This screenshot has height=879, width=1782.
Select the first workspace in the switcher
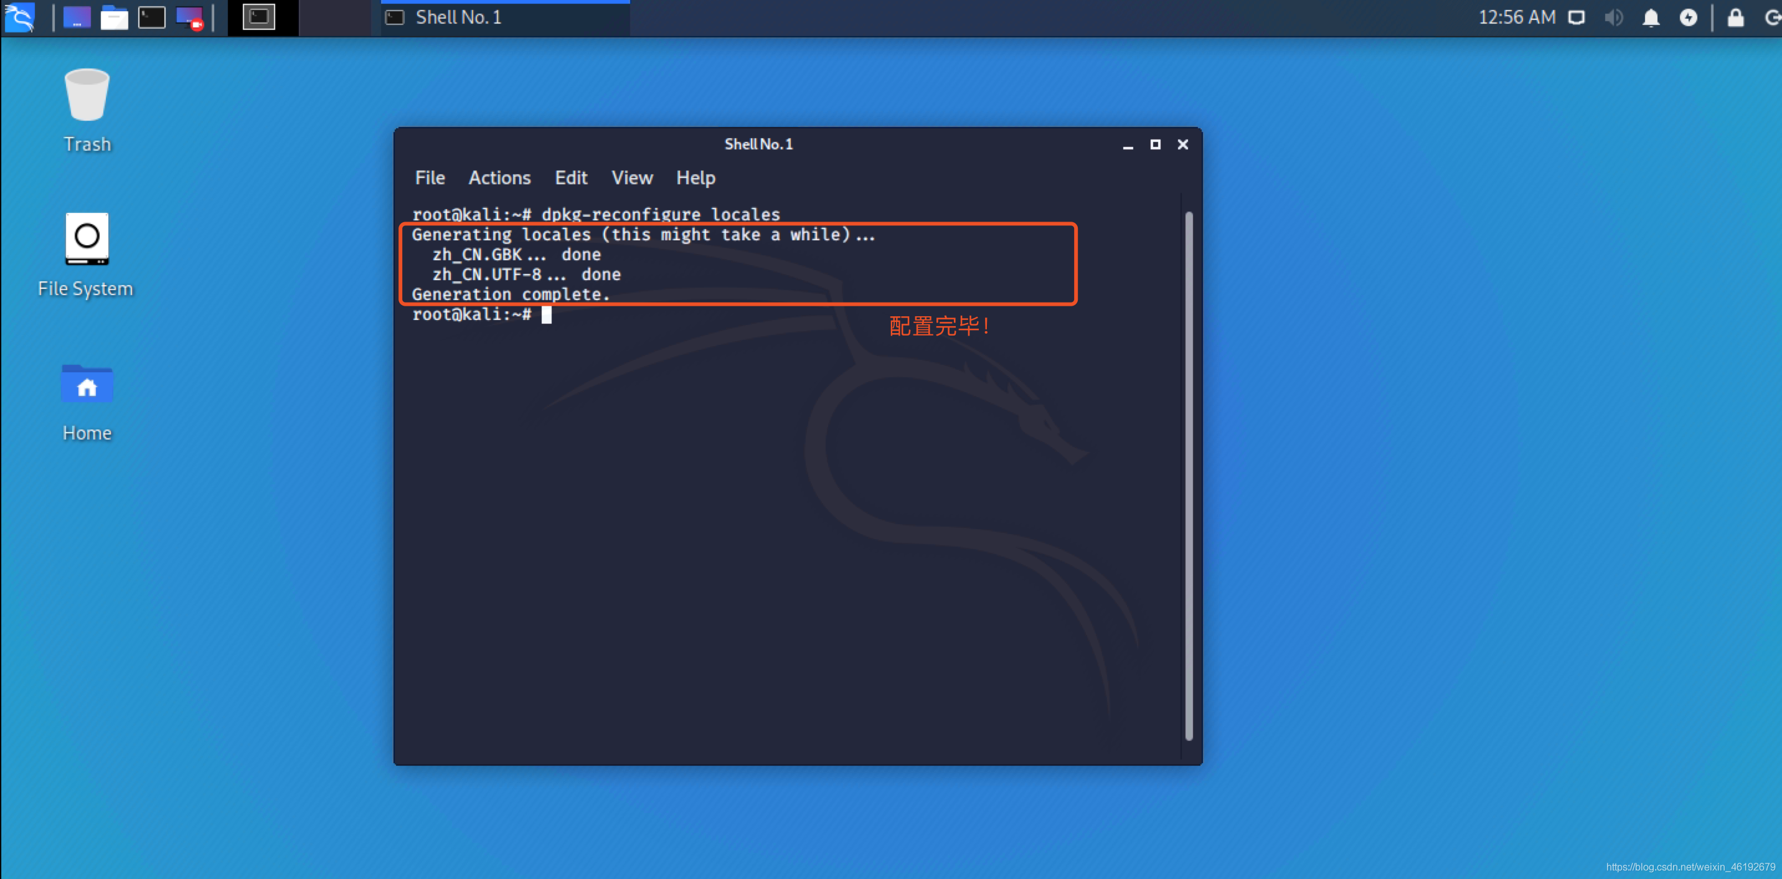pos(263,17)
